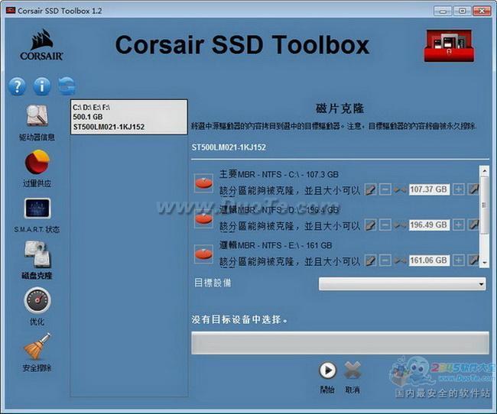Click the partition list scrollbar thumb
The image size is (497, 414).
484,205
